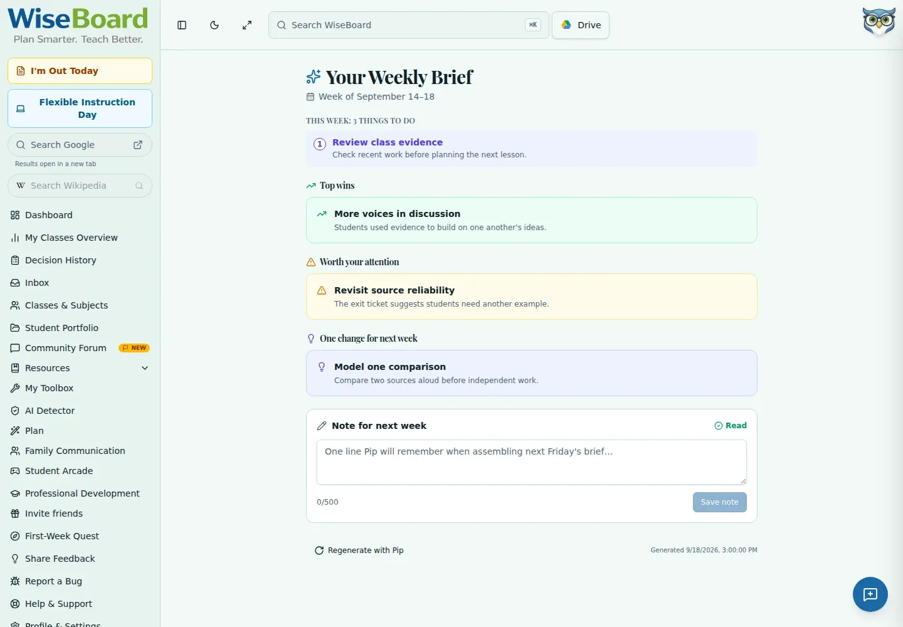
Task: Toggle the sidebar panel icon
Action: pyautogui.click(x=182, y=25)
